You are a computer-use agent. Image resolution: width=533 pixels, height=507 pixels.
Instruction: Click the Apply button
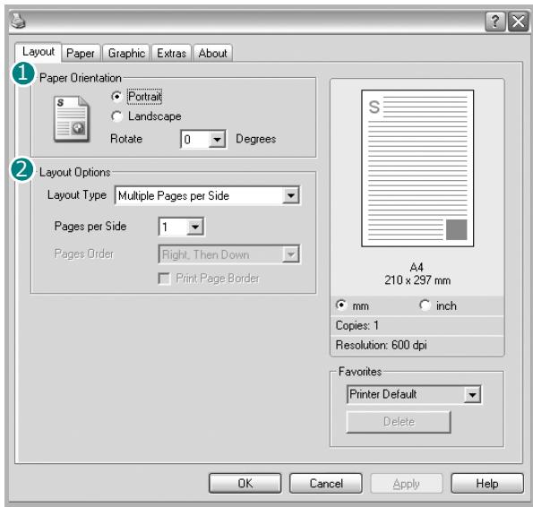(406, 483)
